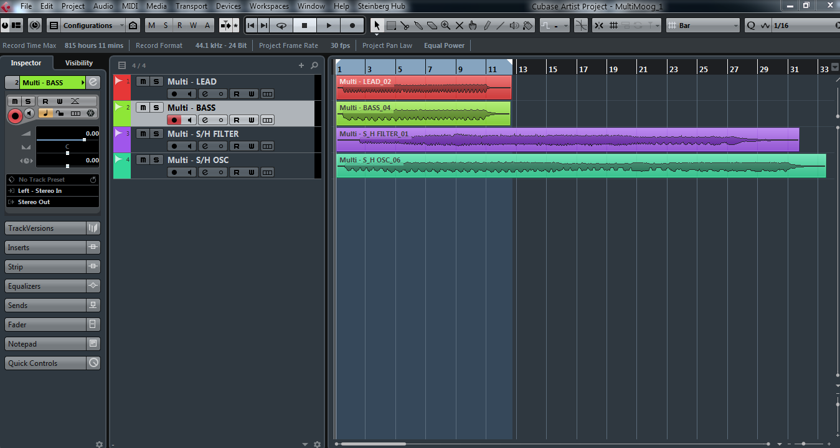Select the Left - Stereo In input routing
This screenshot has height=448, width=840.
(x=52, y=191)
